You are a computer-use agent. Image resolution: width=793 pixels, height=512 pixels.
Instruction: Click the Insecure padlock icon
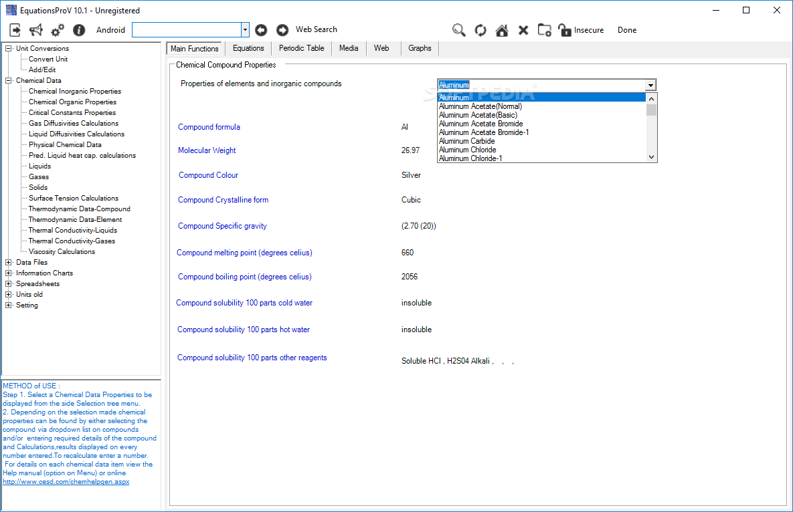pyautogui.click(x=564, y=30)
